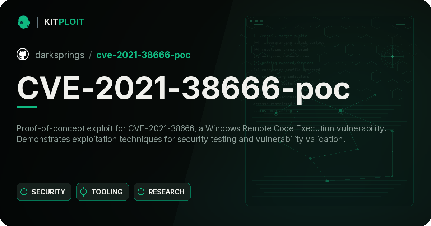Click the crosshair icon in TOOLING tag
The width and height of the screenshot is (431, 226).
[x=84, y=192]
